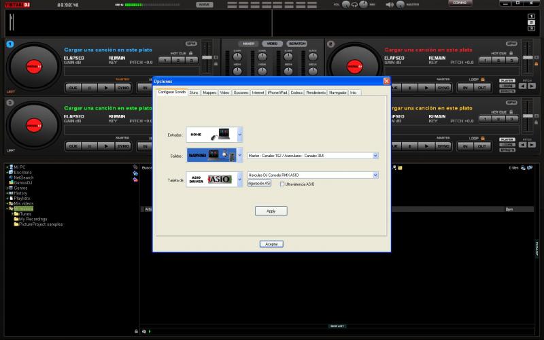Click the ASIO driver image
Viewport: 544px width, 340px height.
pyautogui.click(x=211, y=180)
